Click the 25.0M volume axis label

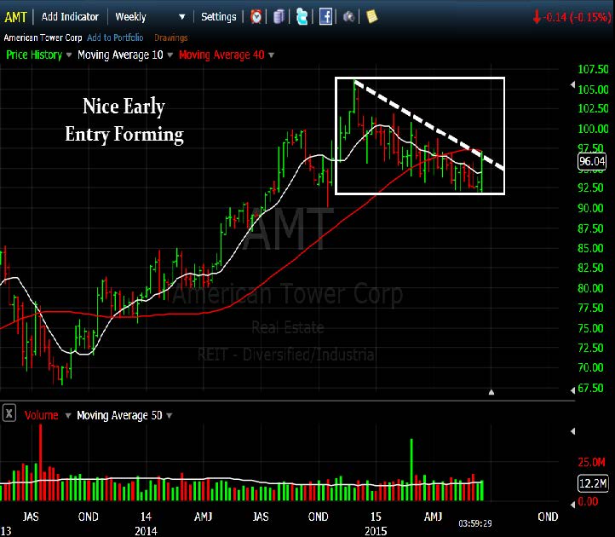(591, 462)
